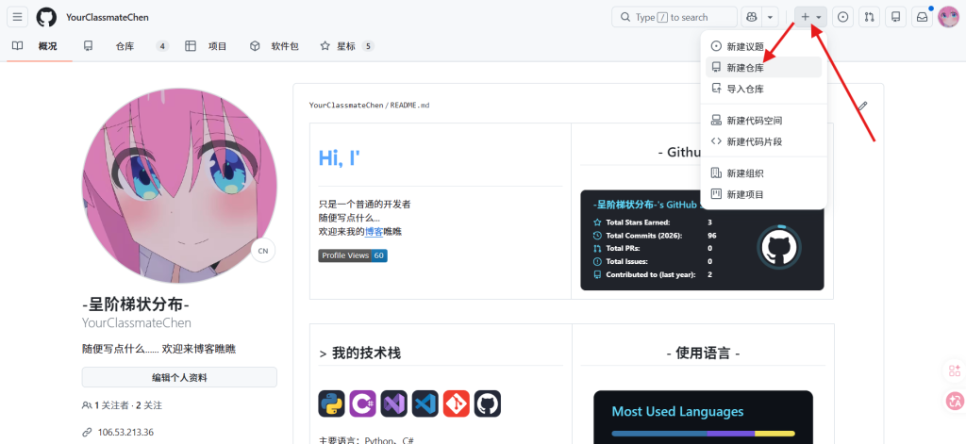Click the GitHub Octocat logo
966x444 pixels.
point(46,17)
